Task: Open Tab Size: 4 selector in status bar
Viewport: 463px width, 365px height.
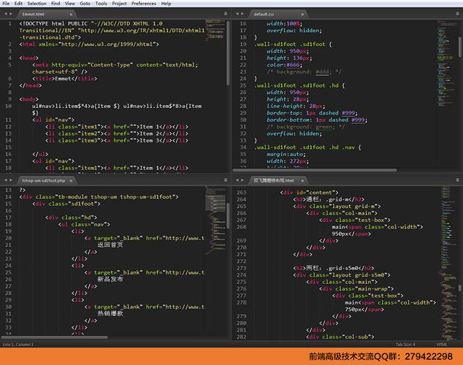Action: click(405, 344)
